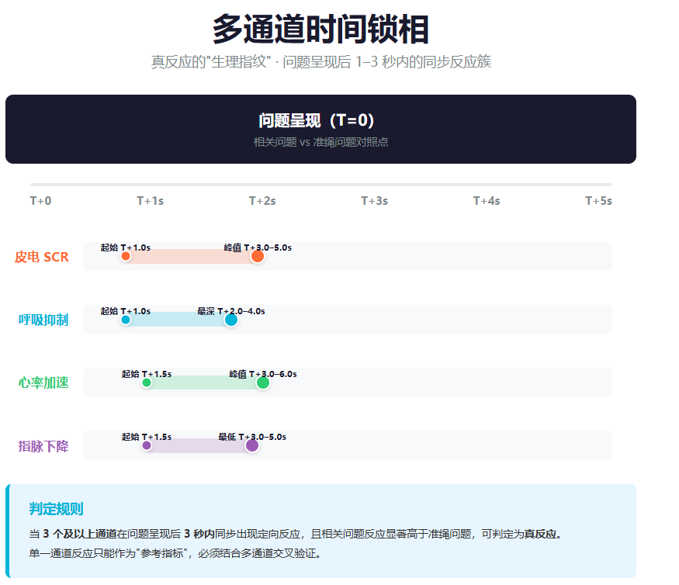Click the purple 指脉下降 lowest dot

click(252, 445)
